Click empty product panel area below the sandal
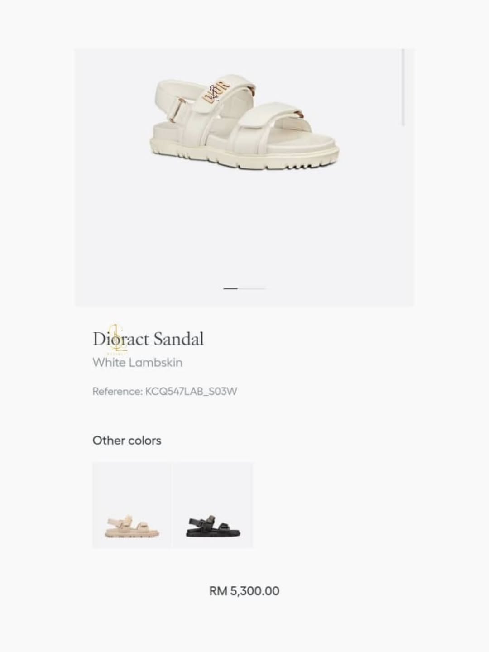 click(244, 226)
